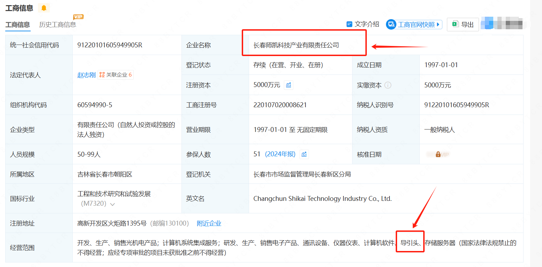Click 成立日期 value 1997-01-01
Image resolution: width=542 pixels, height=267 pixels.
pos(441,65)
